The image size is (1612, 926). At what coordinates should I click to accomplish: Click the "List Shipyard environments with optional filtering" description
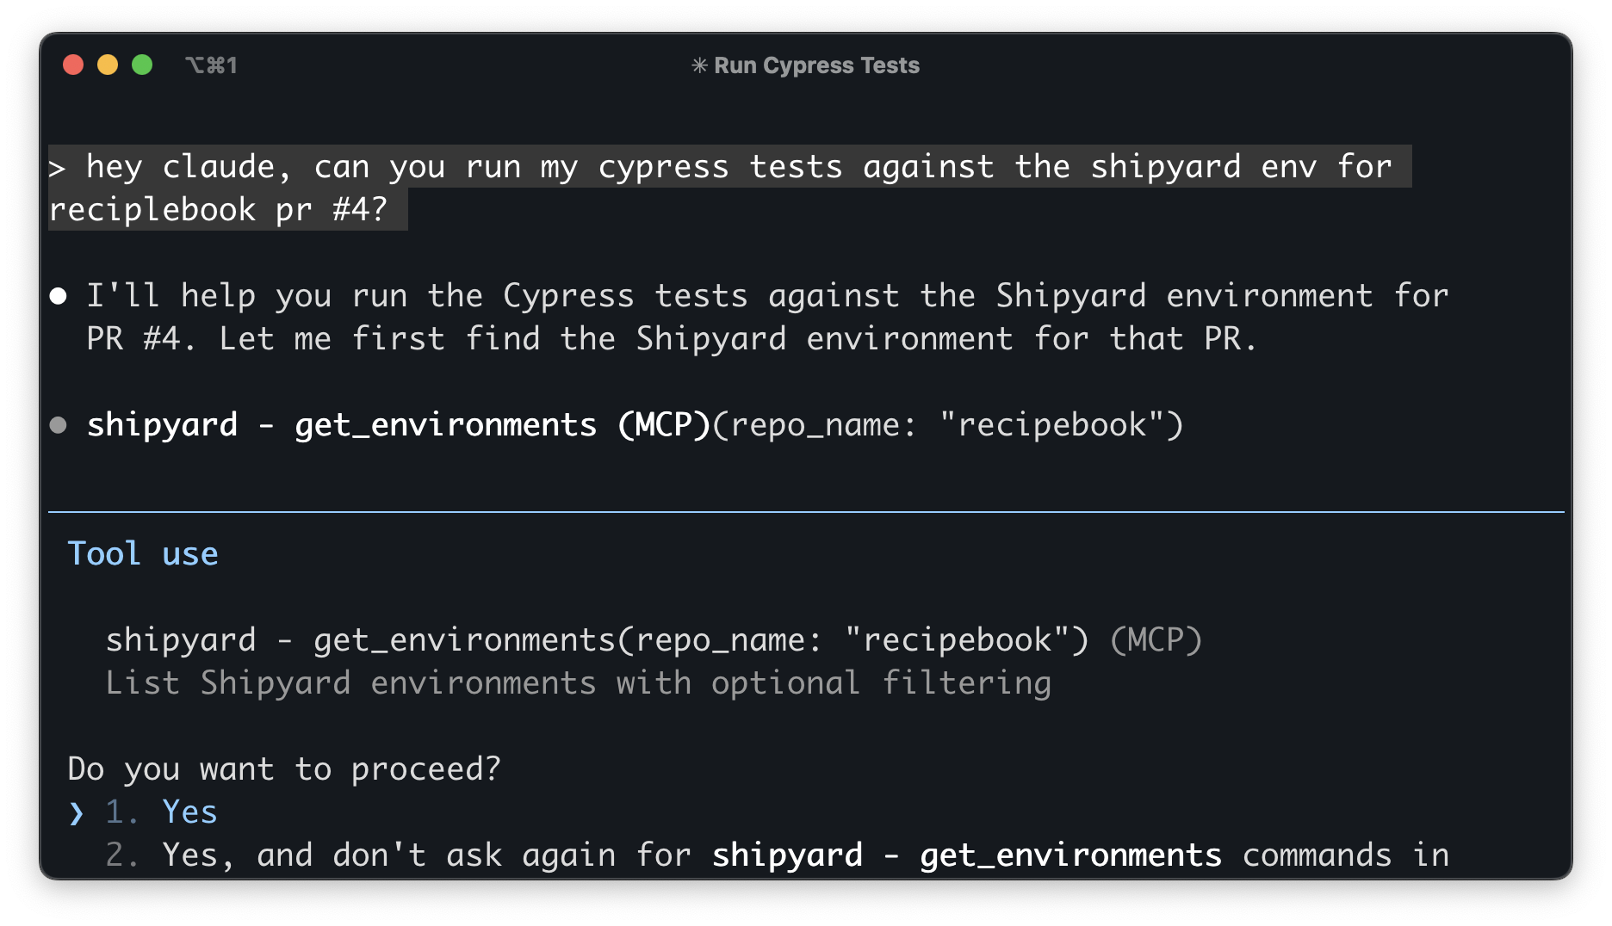point(578,683)
